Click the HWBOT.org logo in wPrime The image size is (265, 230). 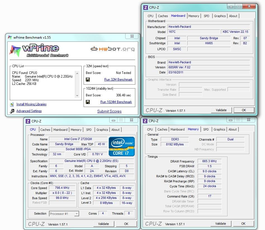click(113, 49)
